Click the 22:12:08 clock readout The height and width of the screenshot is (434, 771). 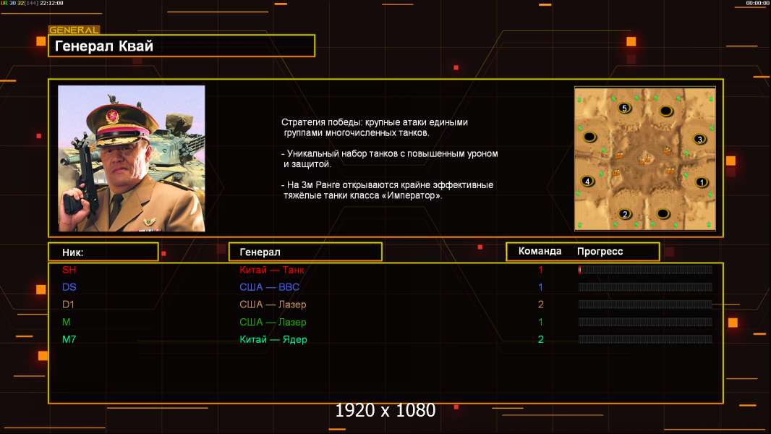coord(51,3)
